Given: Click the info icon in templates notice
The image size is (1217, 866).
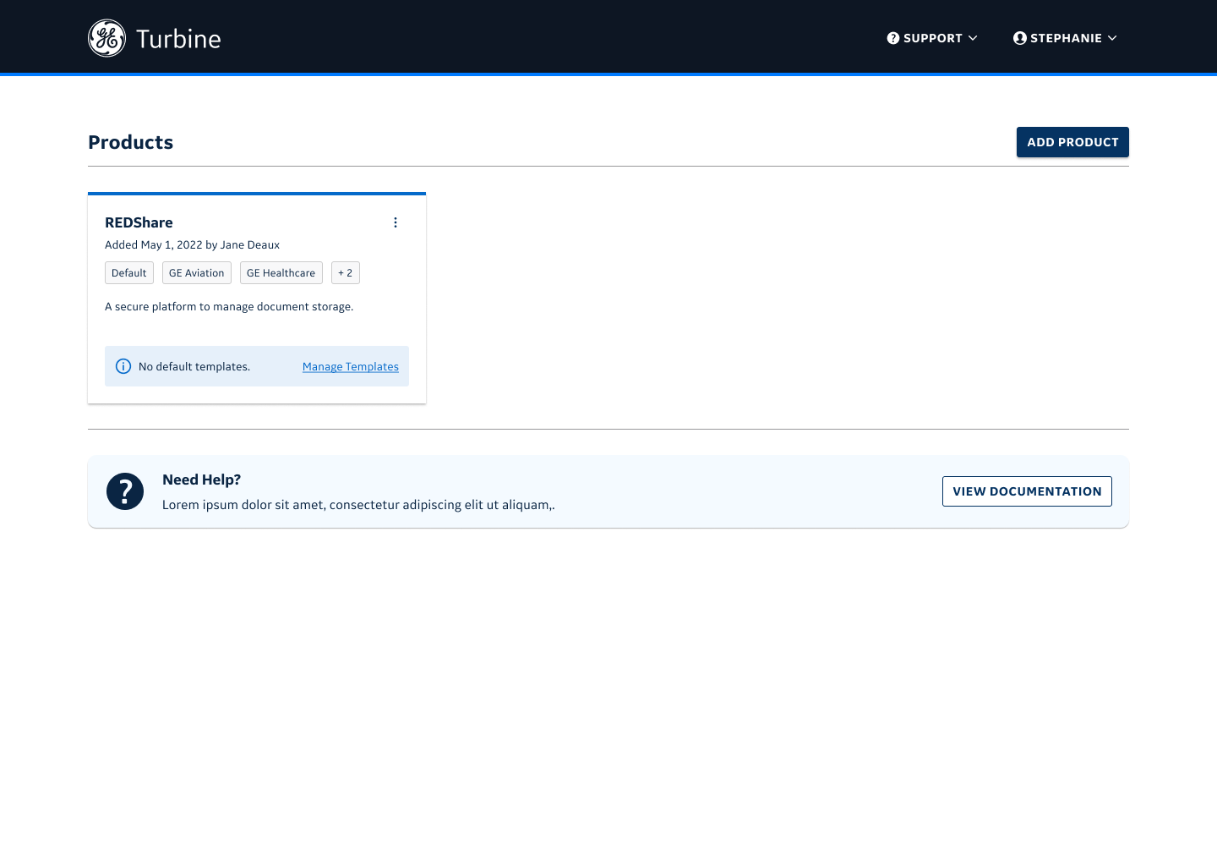Looking at the screenshot, I should [123, 366].
